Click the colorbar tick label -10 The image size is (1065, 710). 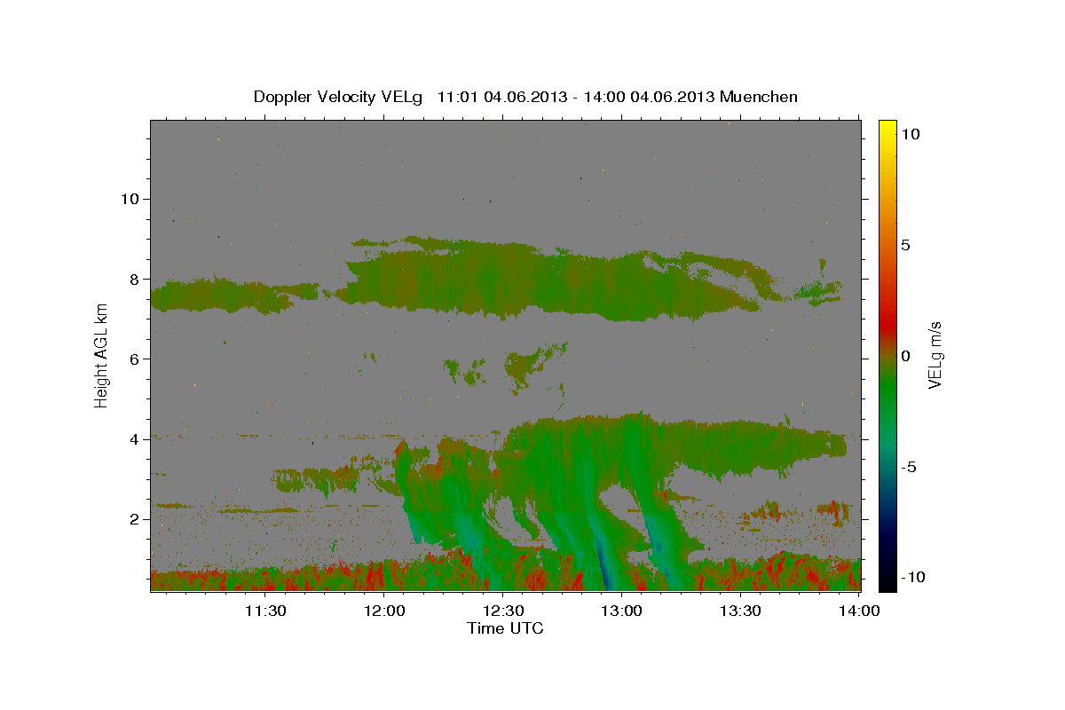click(x=913, y=577)
